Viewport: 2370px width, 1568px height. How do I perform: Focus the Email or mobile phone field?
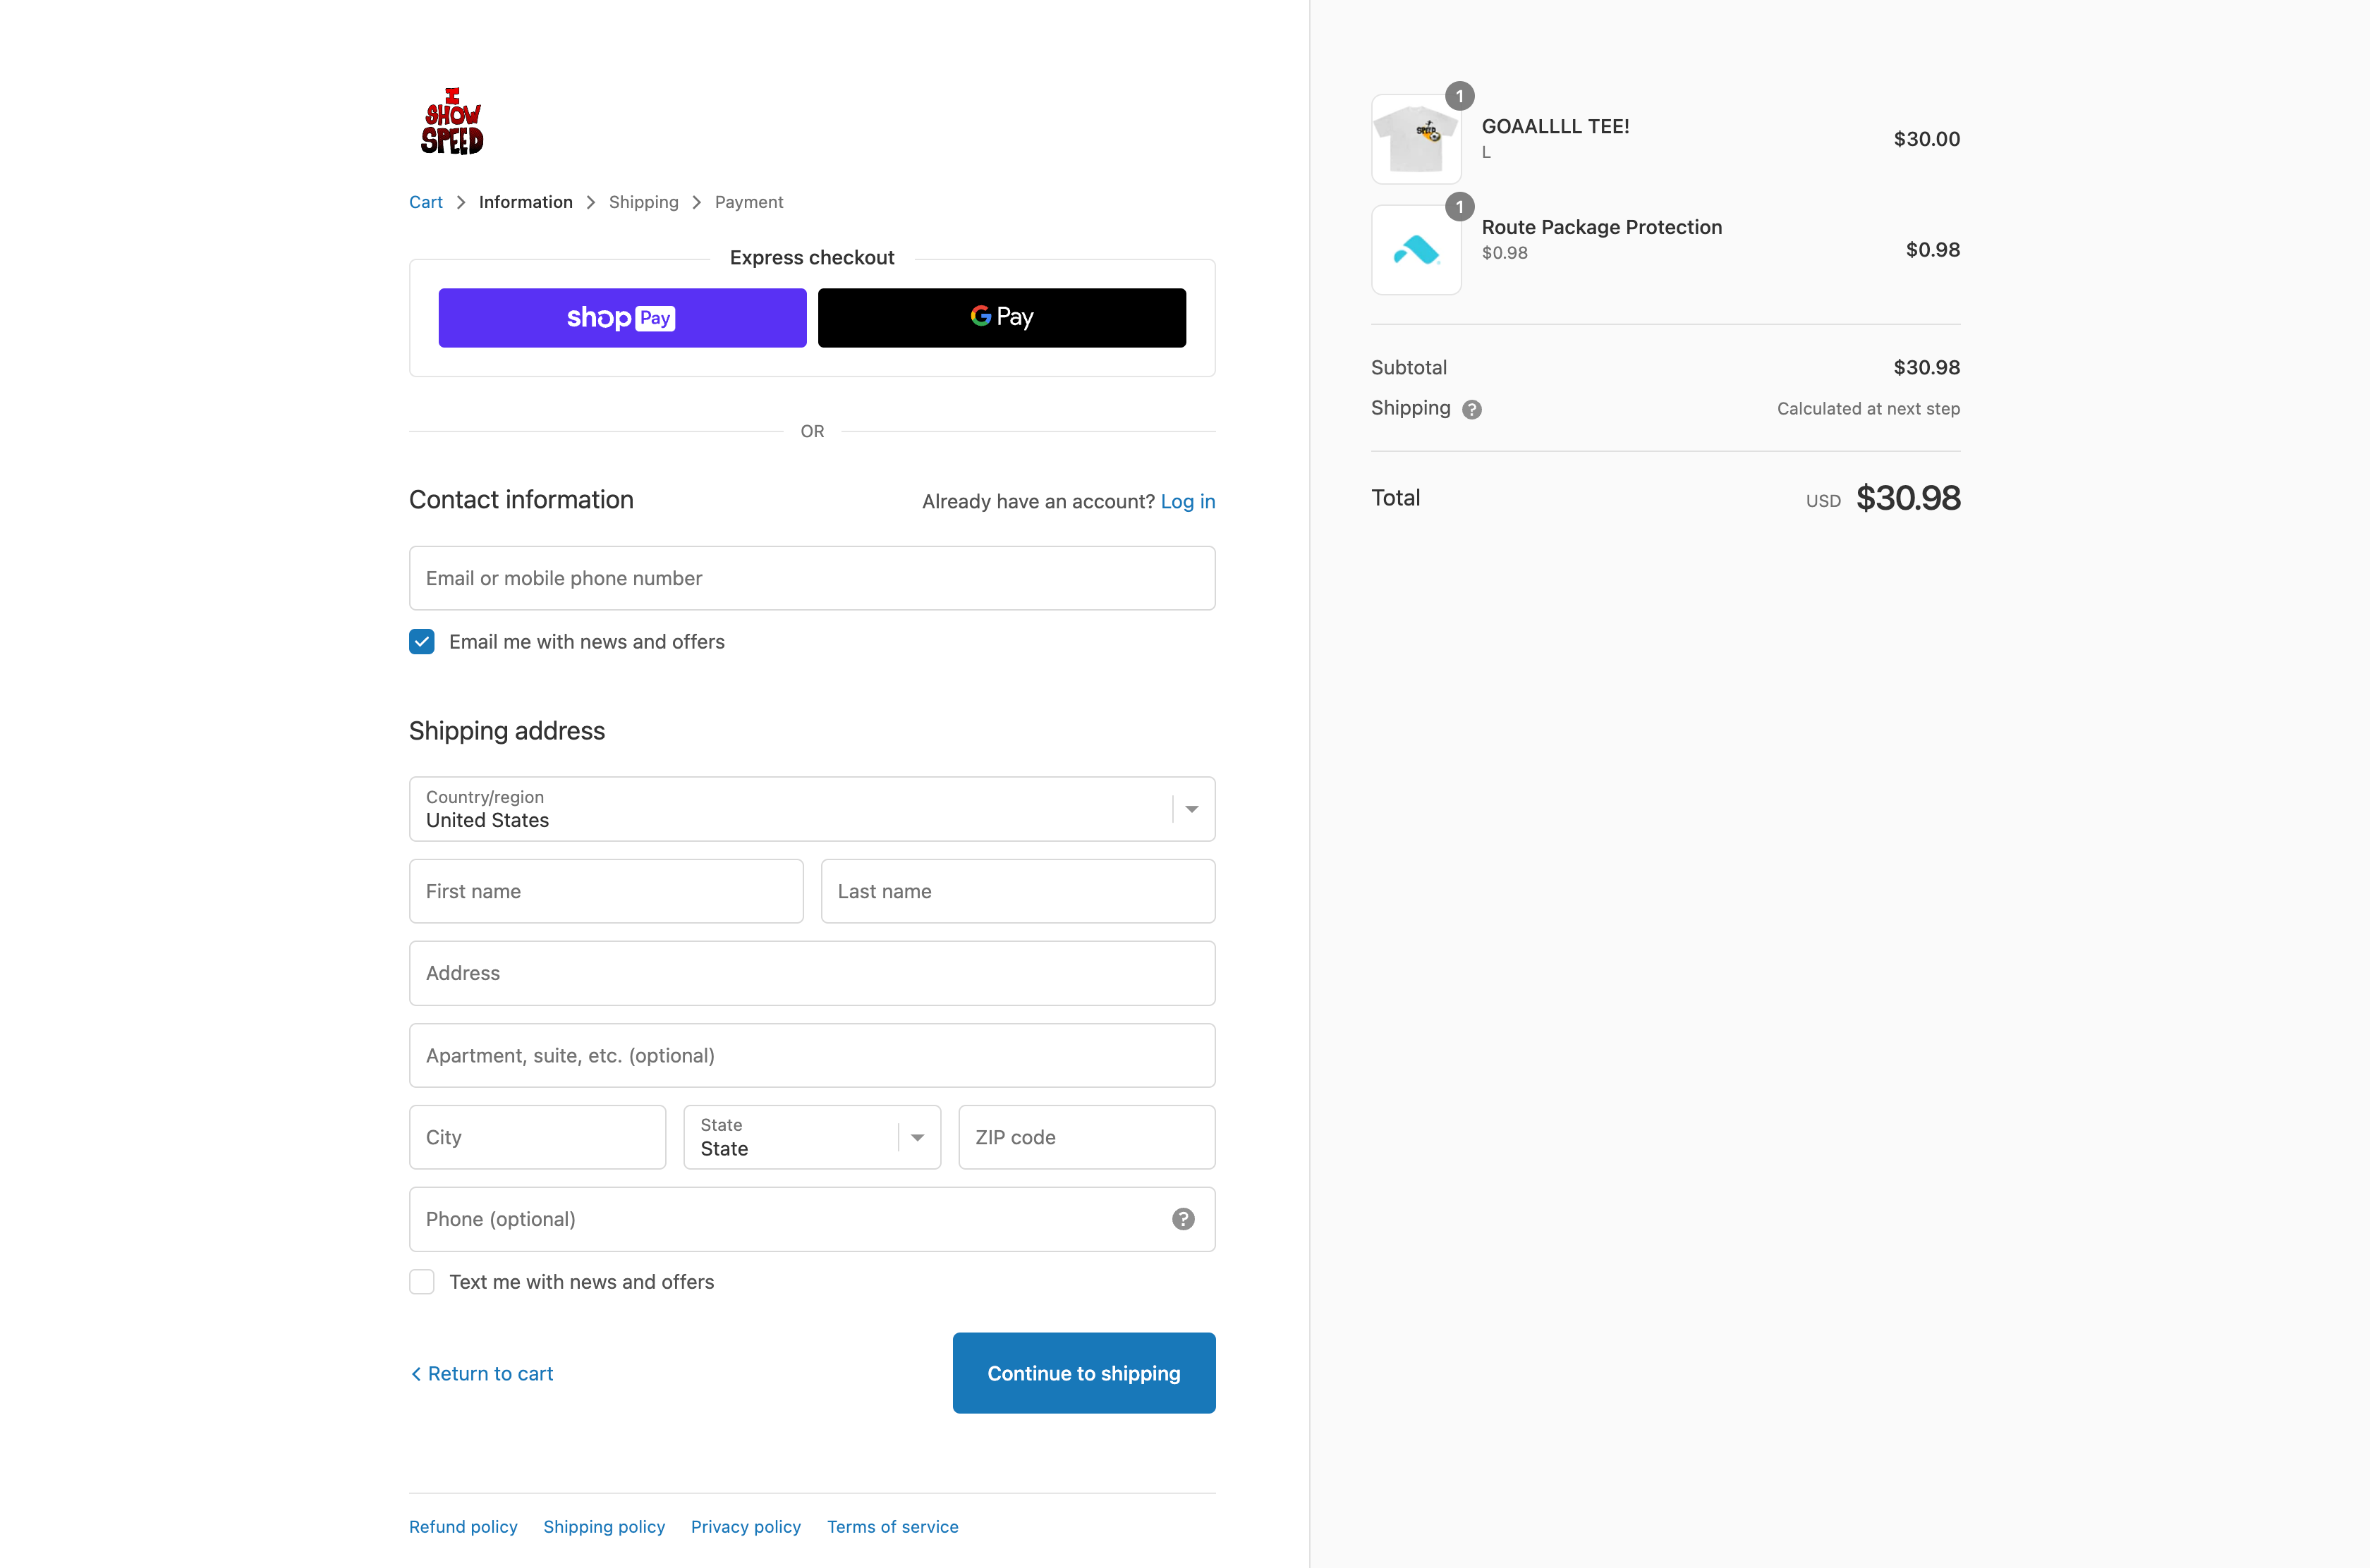(811, 578)
